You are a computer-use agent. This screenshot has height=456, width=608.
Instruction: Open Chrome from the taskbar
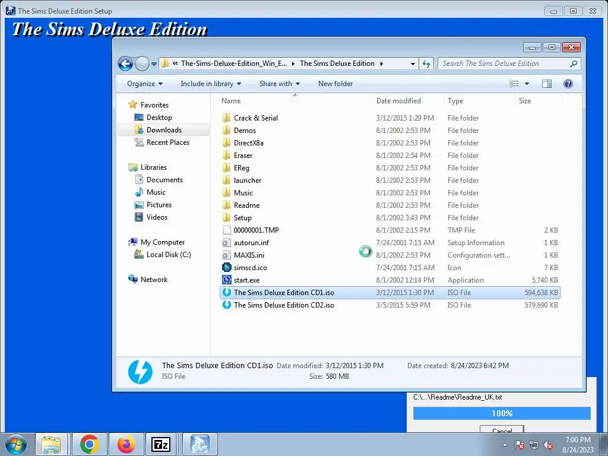click(x=90, y=444)
